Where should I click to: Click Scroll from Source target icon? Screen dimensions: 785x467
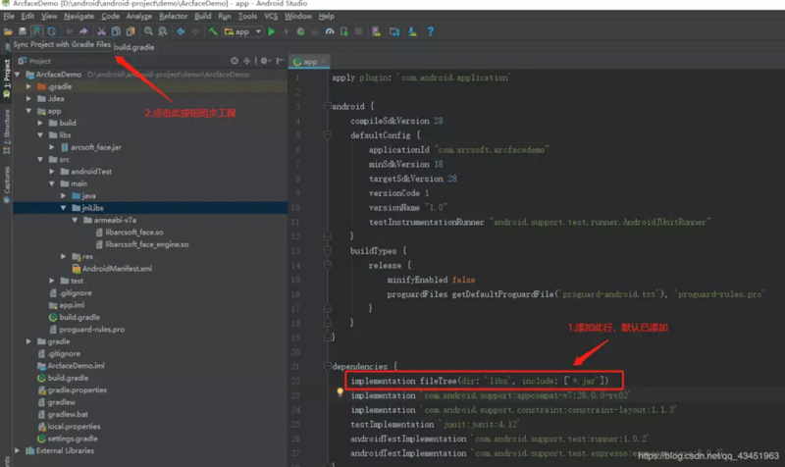[235, 61]
